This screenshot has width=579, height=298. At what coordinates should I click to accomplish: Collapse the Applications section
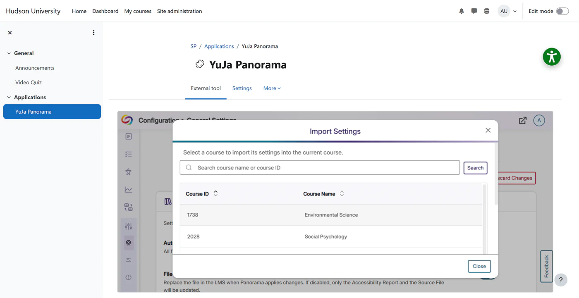tap(9, 98)
